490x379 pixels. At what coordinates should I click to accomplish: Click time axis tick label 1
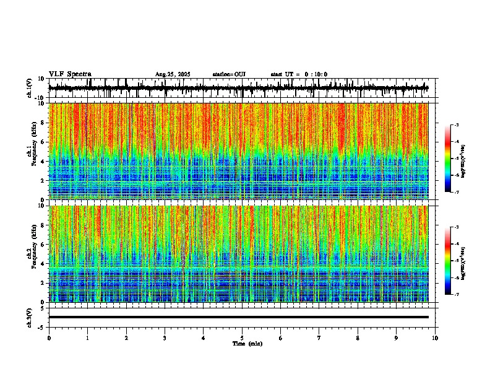click(87, 338)
